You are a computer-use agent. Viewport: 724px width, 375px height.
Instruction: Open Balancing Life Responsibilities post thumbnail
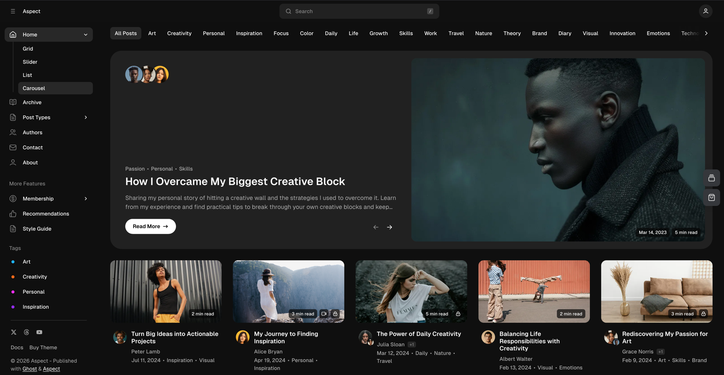coord(534,291)
